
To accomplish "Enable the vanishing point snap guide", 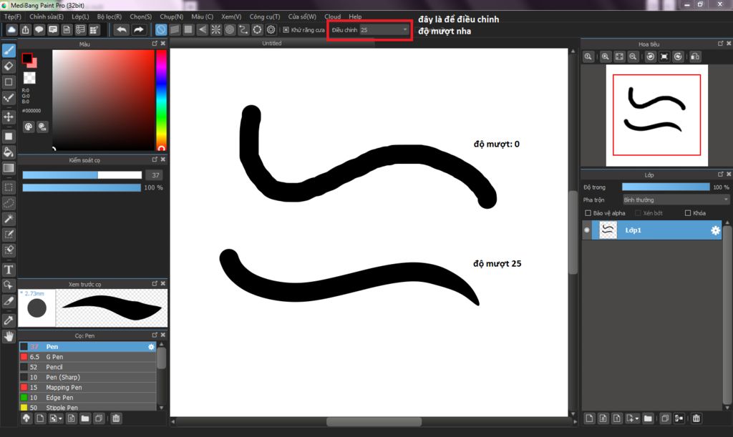I will pyautogui.click(x=202, y=30).
